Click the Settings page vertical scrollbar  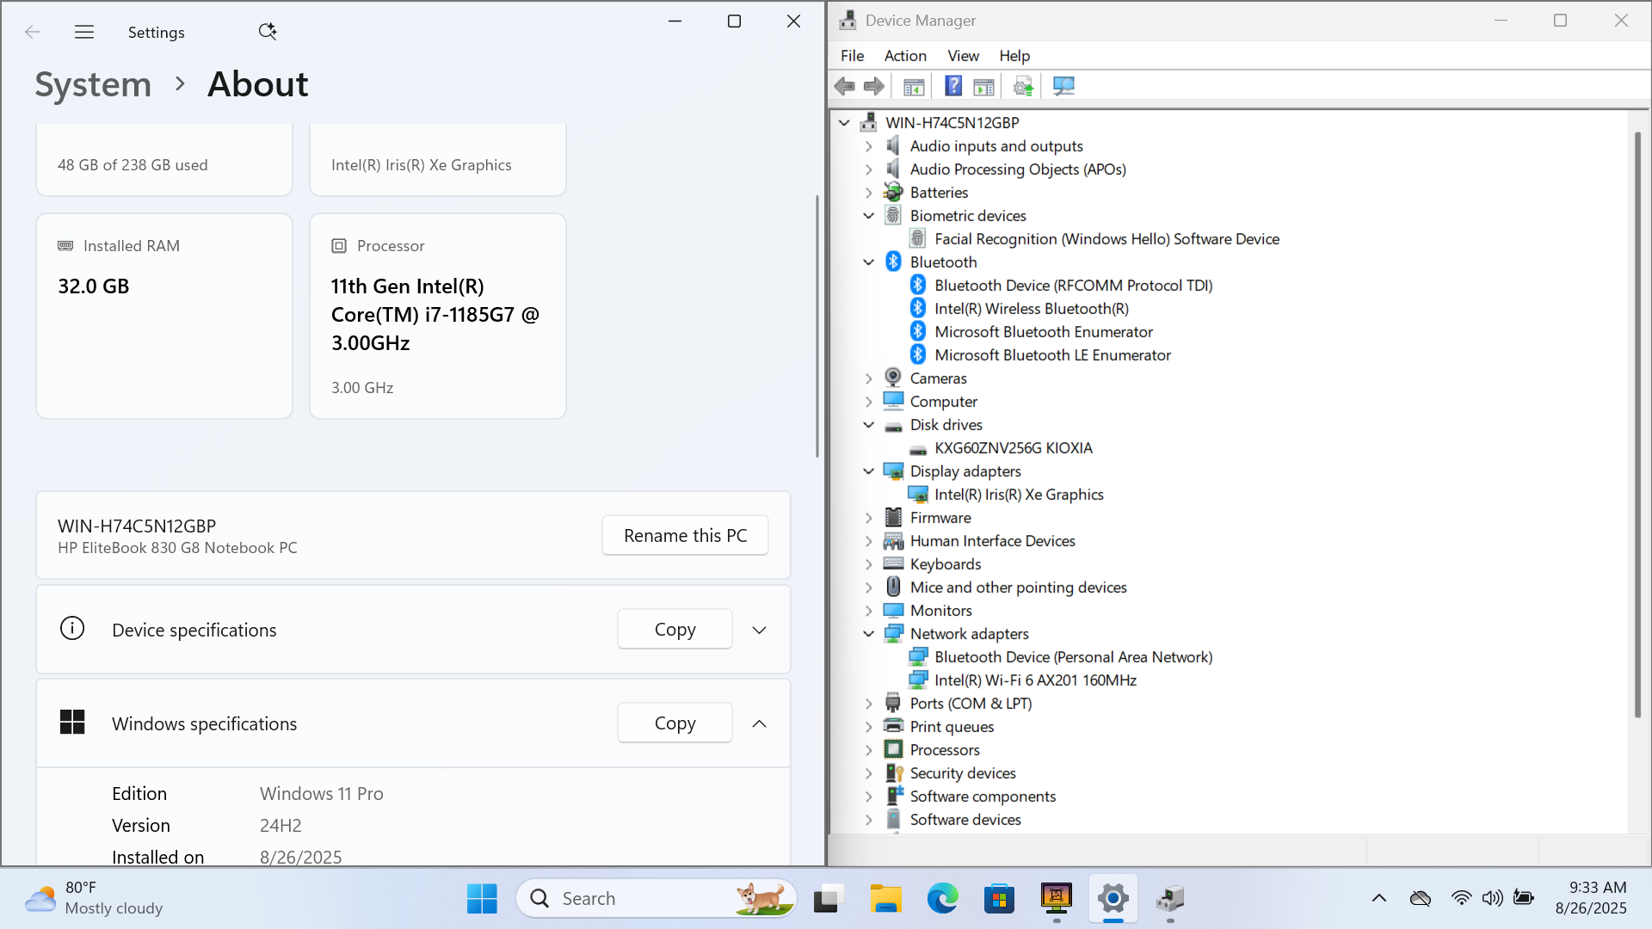pos(817,327)
